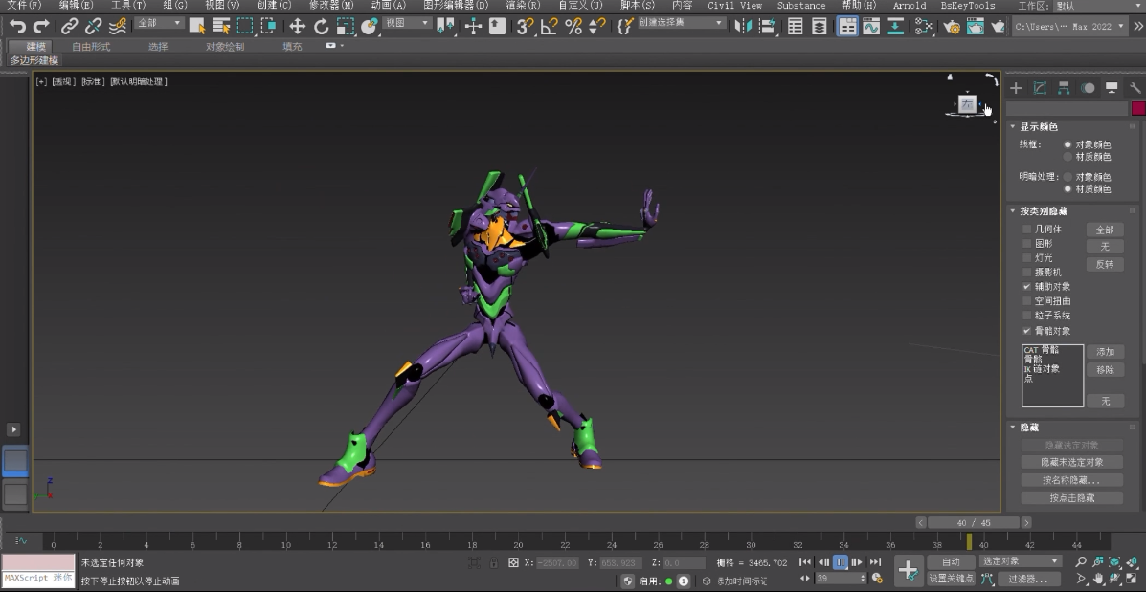This screenshot has height=592, width=1146.
Task: Open the Curve Editor icon
Action: pyautogui.click(x=871, y=27)
